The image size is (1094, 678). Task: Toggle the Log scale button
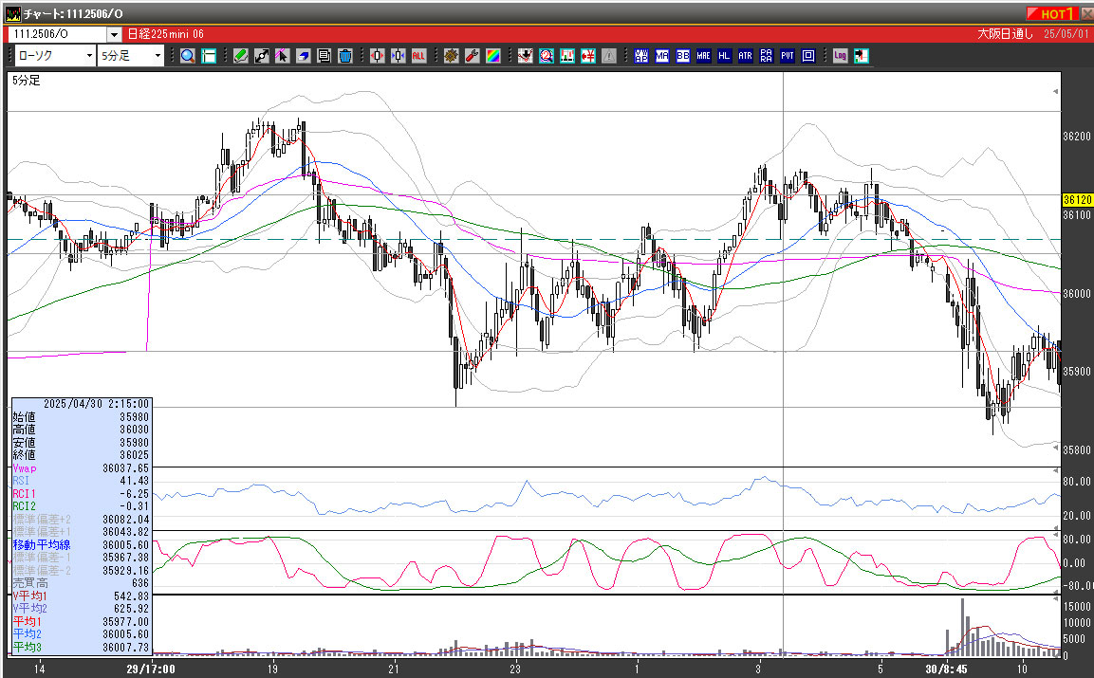click(840, 56)
